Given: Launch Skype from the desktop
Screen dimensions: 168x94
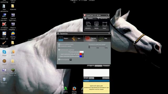Looking at the screenshot, I should (x=4, y=53).
